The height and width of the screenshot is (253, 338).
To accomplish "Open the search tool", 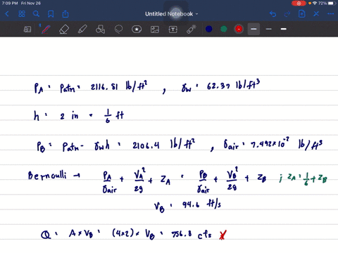I will click(x=36, y=14).
